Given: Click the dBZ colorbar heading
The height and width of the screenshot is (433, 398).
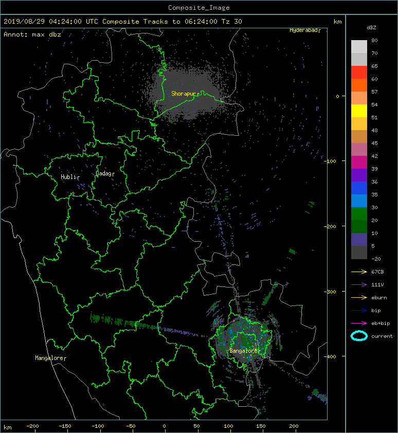Looking at the screenshot, I should point(371,28).
